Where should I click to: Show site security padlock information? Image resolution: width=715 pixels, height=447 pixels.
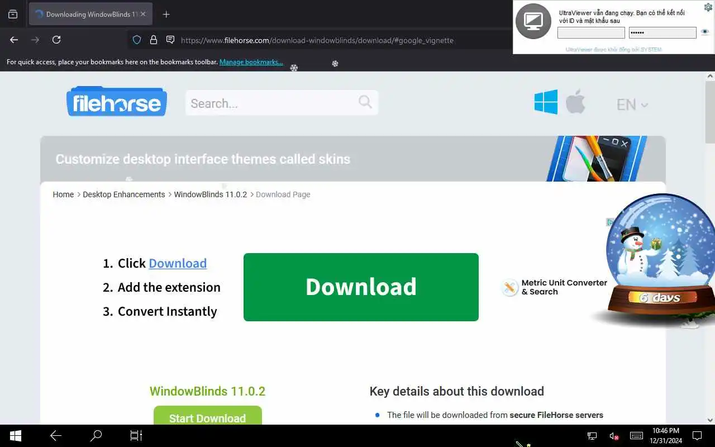154,40
